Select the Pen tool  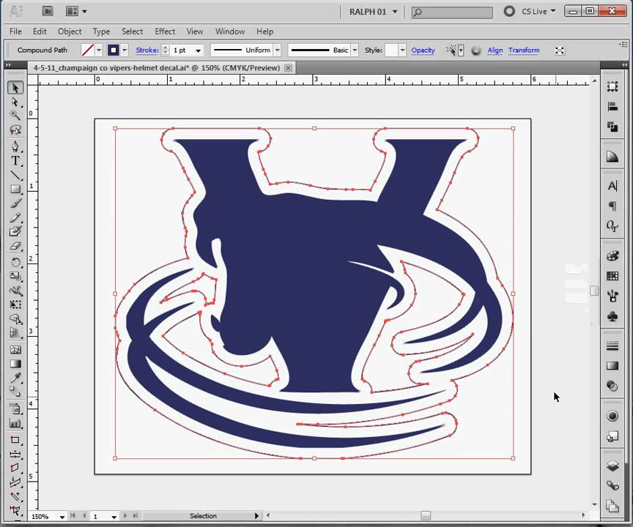coord(15,146)
